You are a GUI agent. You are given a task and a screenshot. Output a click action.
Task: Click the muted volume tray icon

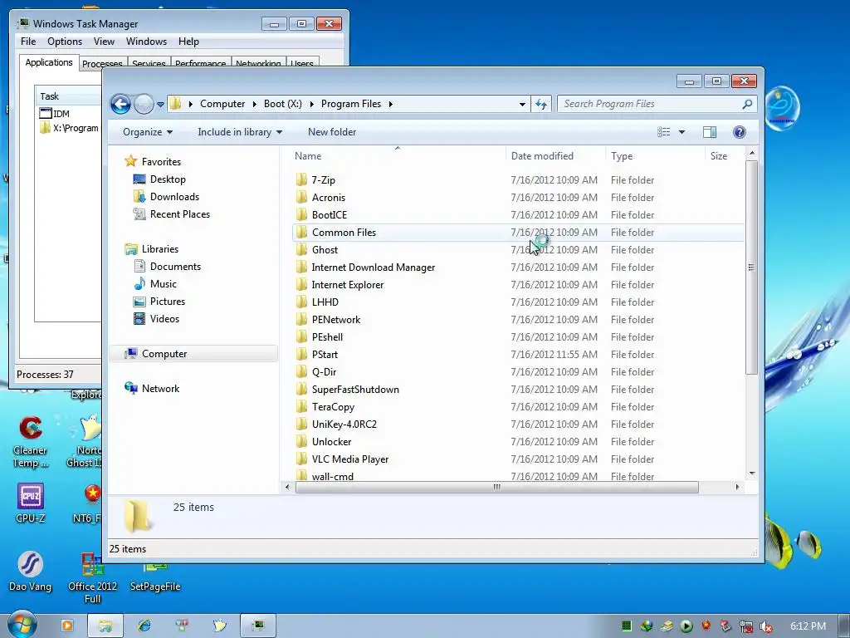[x=766, y=626]
